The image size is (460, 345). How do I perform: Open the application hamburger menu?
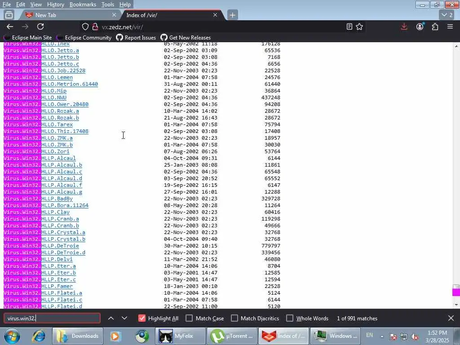click(450, 27)
